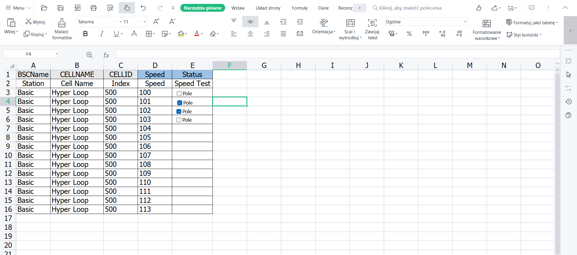The height and width of the screenshot is (255, 577).
Task: Print the document using the printer icon
Action: click(x=94, y=8)
